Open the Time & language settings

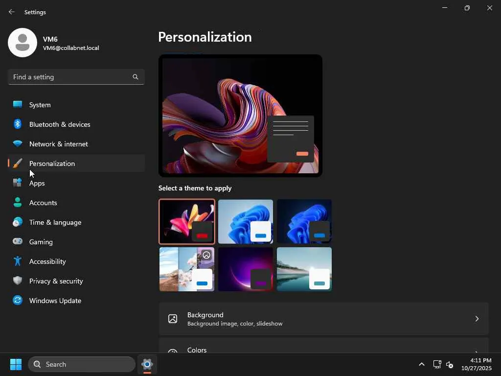55,222
